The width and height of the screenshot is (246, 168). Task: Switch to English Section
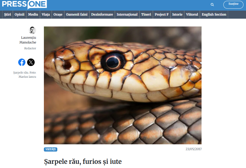pyautogui.click(x=214, y=14)
